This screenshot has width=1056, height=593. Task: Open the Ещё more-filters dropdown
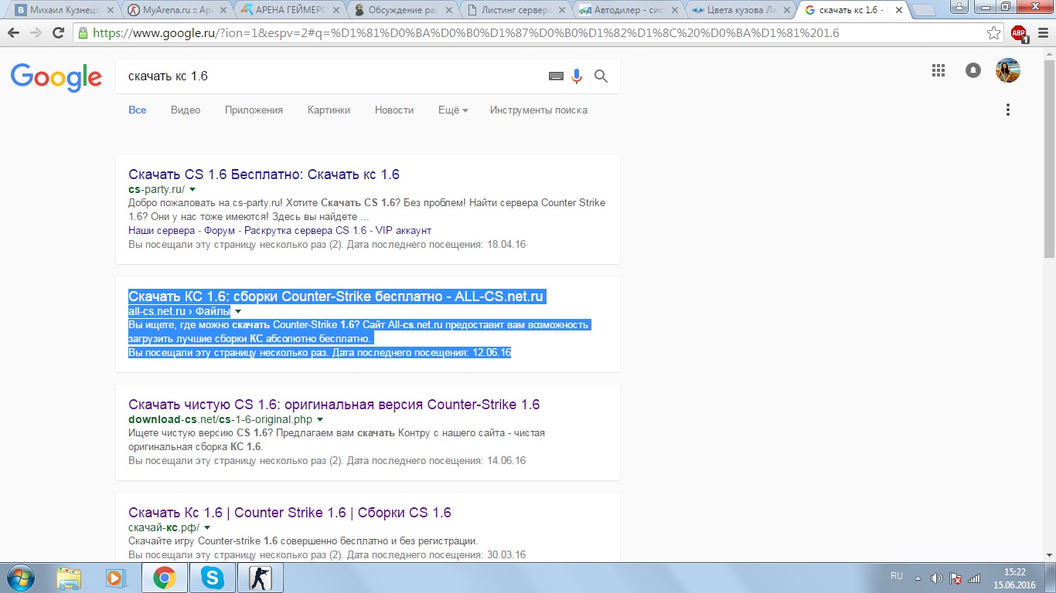click(453, 110)
